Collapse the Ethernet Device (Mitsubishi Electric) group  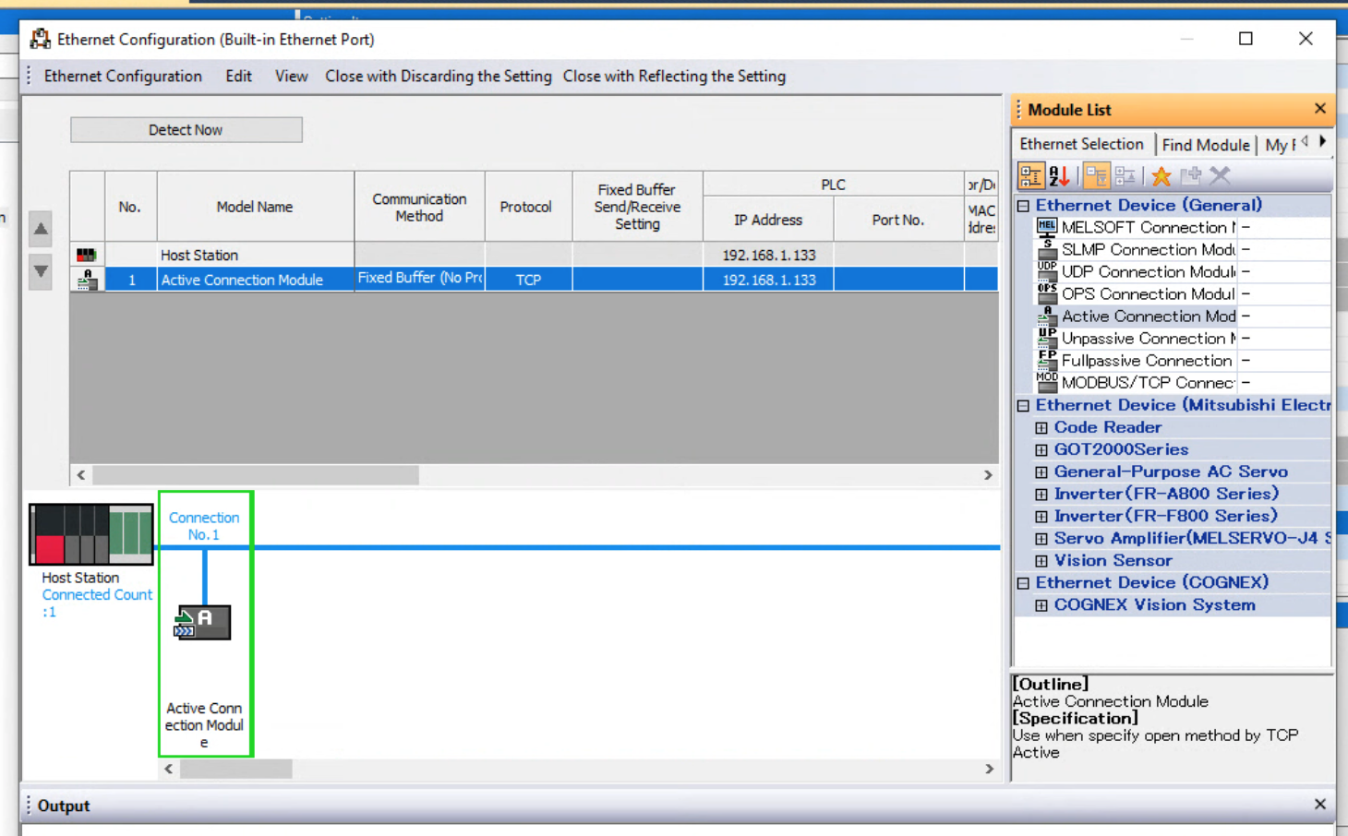coord(1023,405)
